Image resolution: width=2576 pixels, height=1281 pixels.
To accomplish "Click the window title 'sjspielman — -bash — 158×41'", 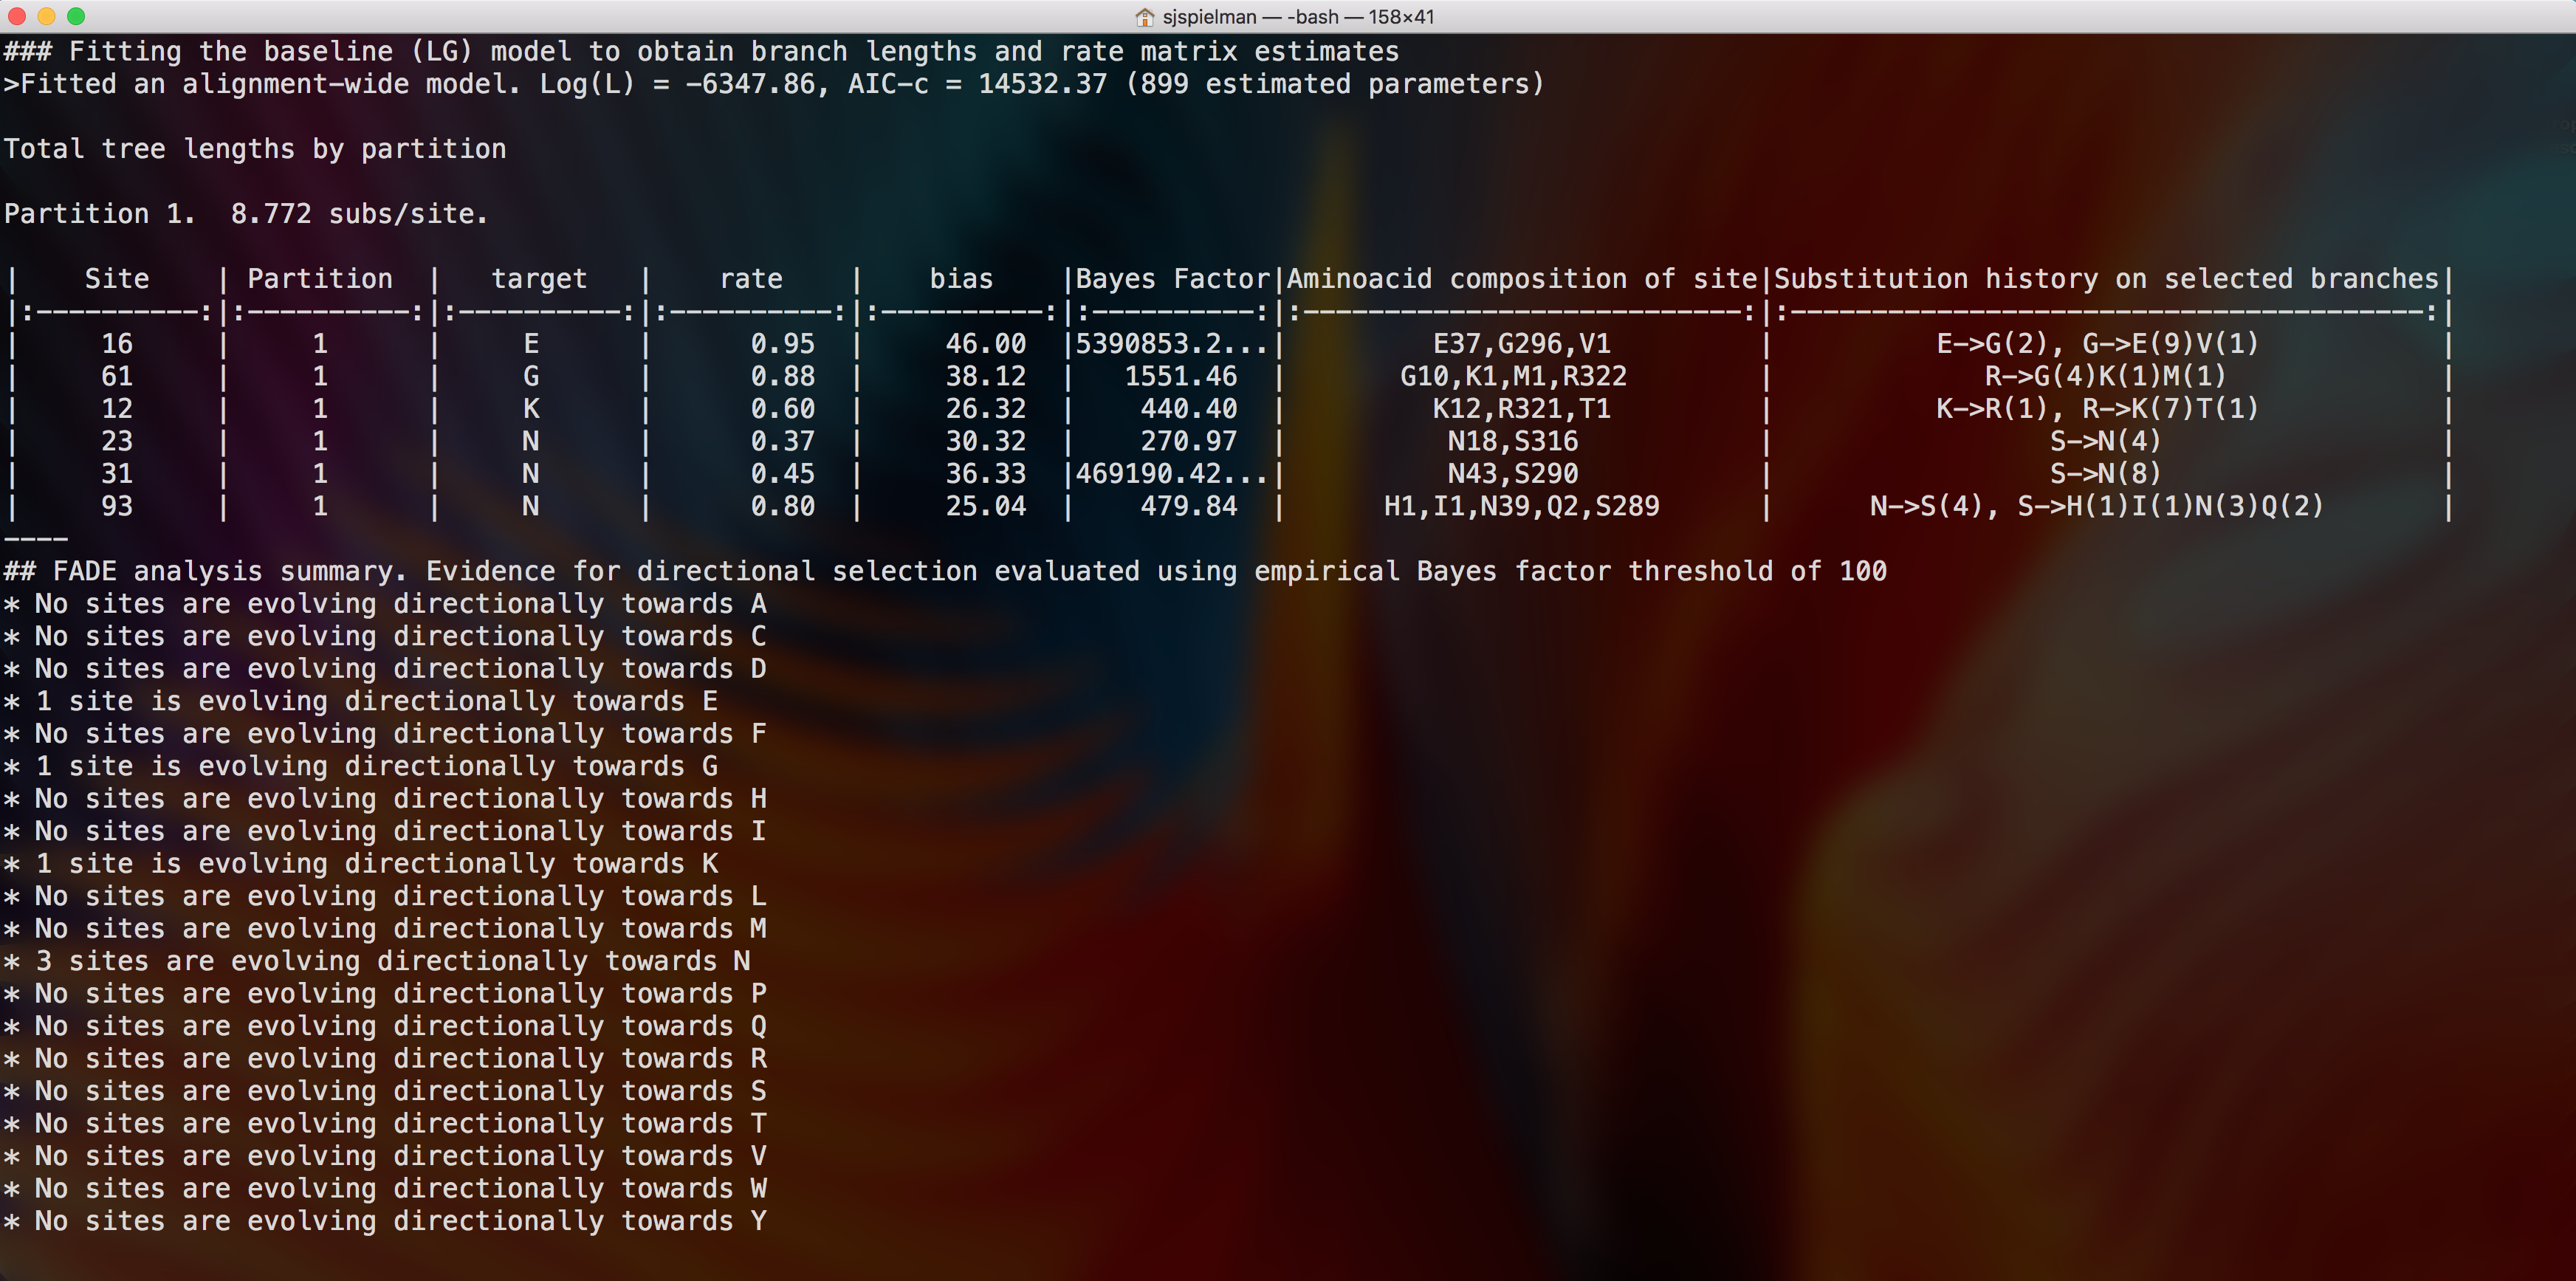I will click(1298, 17).
